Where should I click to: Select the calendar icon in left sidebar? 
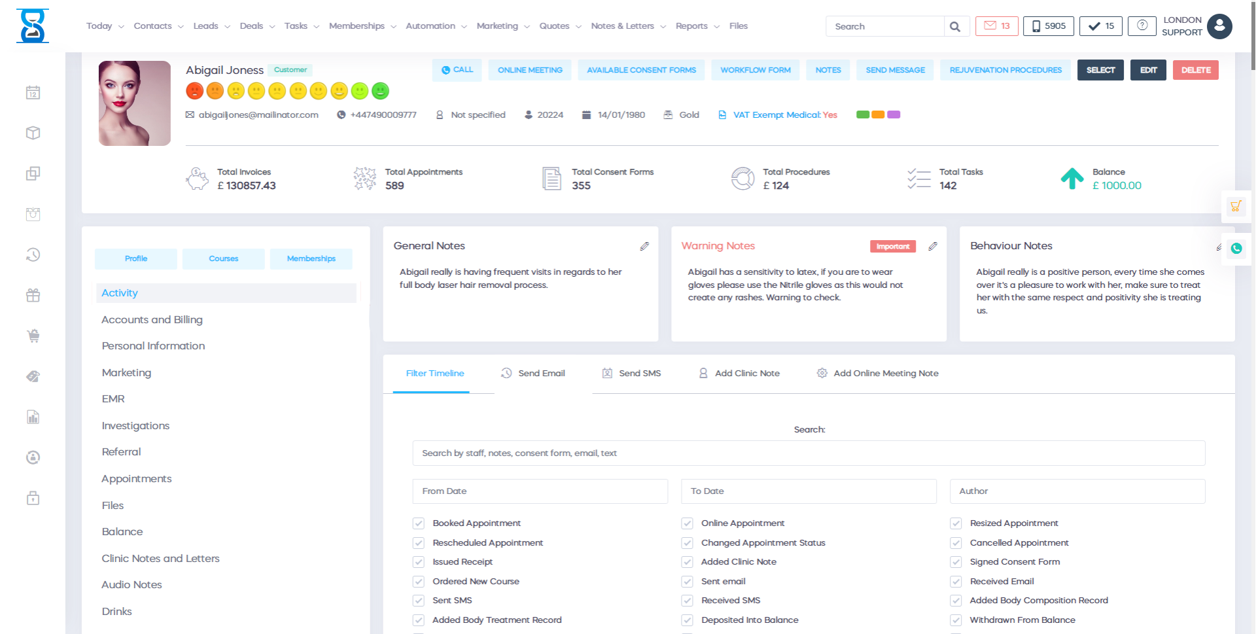[x=32, y=92]
